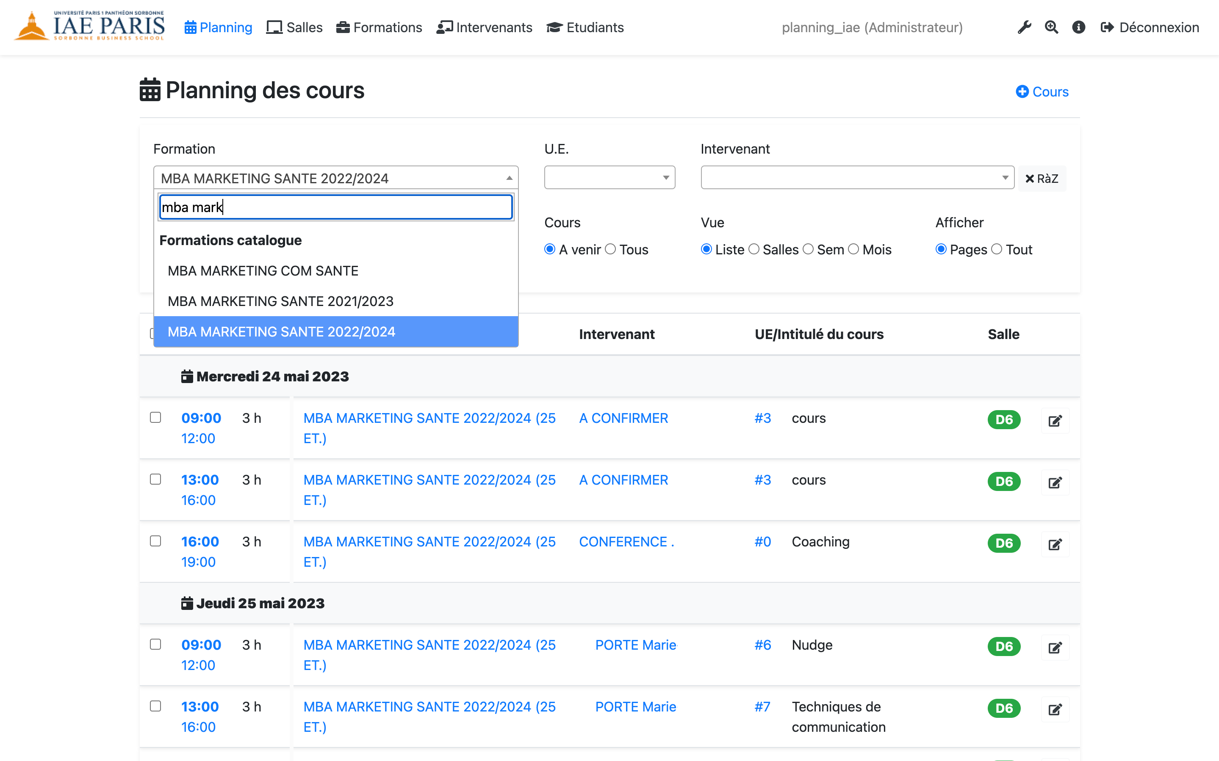The width and height of the screenshot is (1219, 761).
Task: Open formation link on the Coaching row
Action: pyautogui.click(x=429, y=551)
